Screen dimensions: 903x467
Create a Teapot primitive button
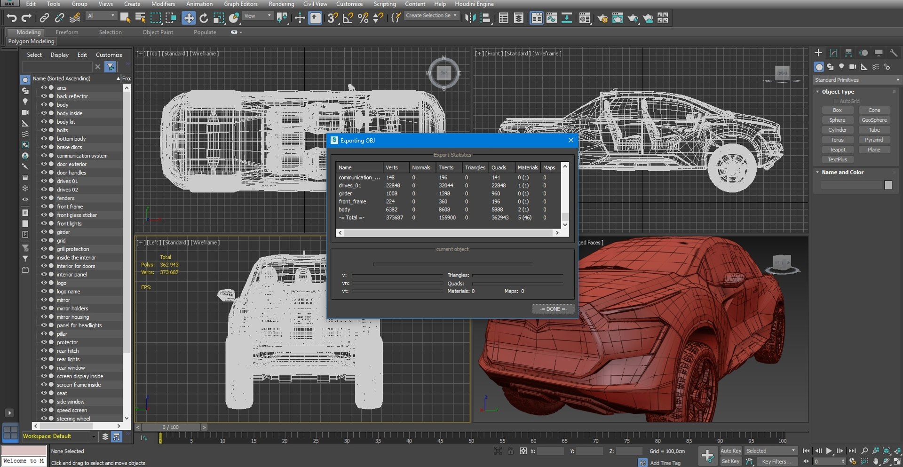pyautogui.click(x=837, y=150)
